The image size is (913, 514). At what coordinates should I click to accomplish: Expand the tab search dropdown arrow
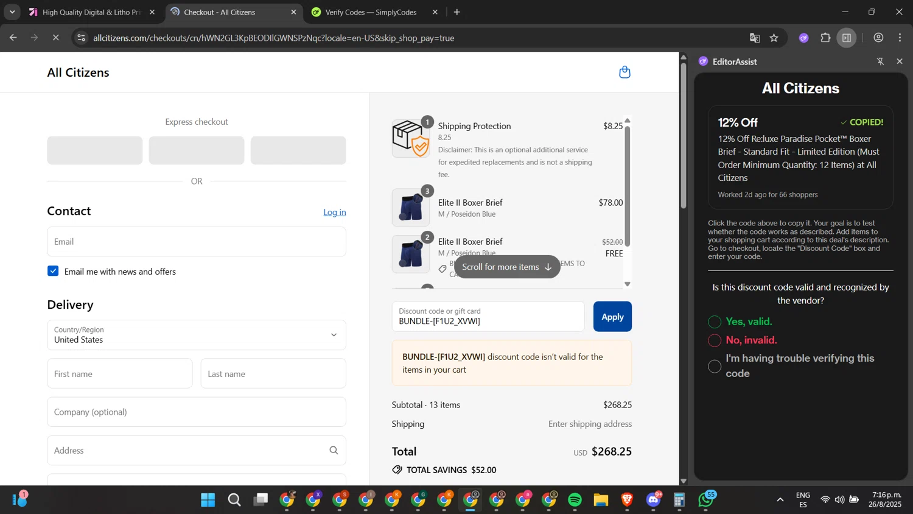(x=12, y=12)
